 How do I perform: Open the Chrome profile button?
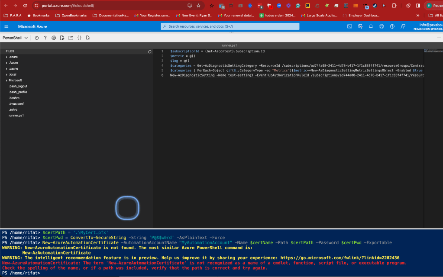coord(434,6)
